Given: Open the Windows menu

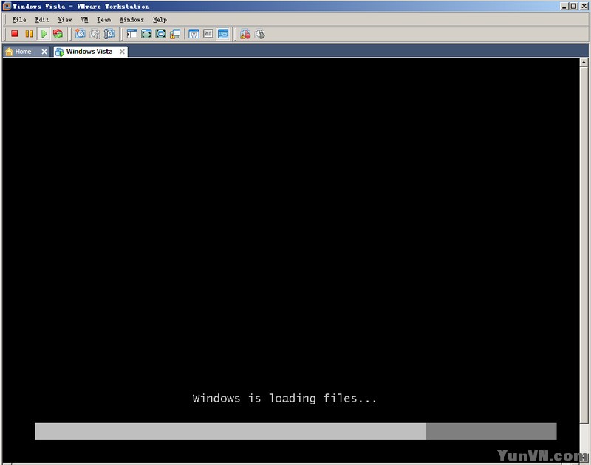Looking at the screenshot, I should 131,20.
